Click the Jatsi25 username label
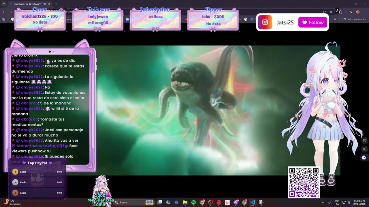369x207 pixels. (285, 22)
